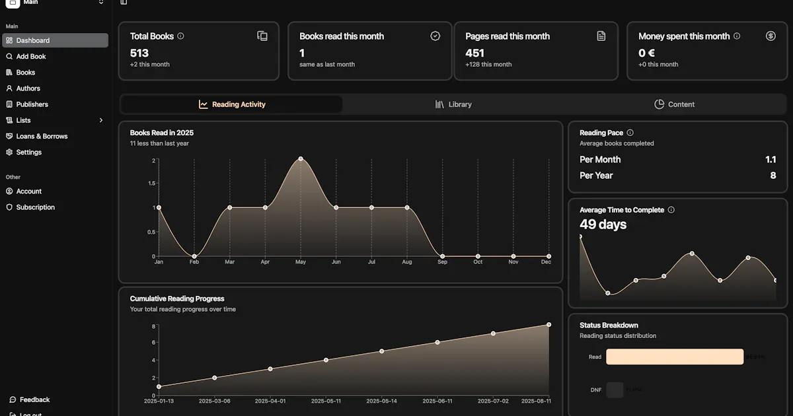The width and height of the screenshot is (793, 416).
Task: Click the '11 less than last year' text
Action: (159, 143)
